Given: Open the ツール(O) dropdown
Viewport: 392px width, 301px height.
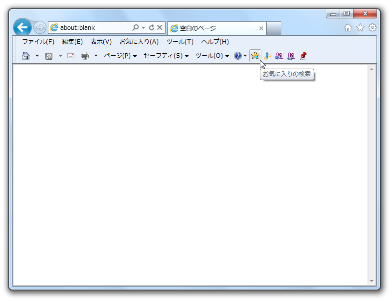Looking at the screenshot, I should (x=212, y=56).
